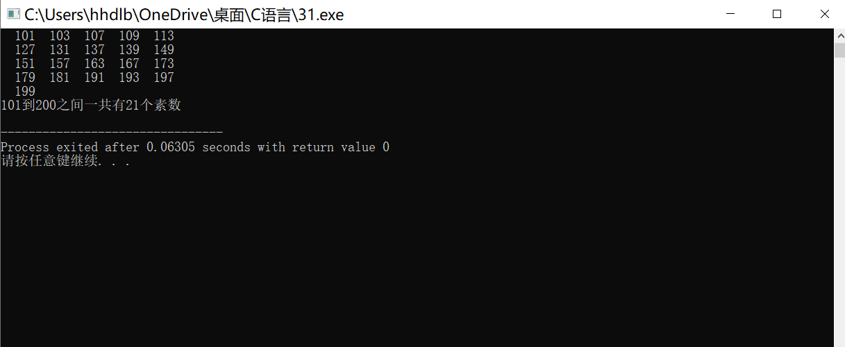Click the '101到200之间一共有21个素数' summary line

[91, 105]
